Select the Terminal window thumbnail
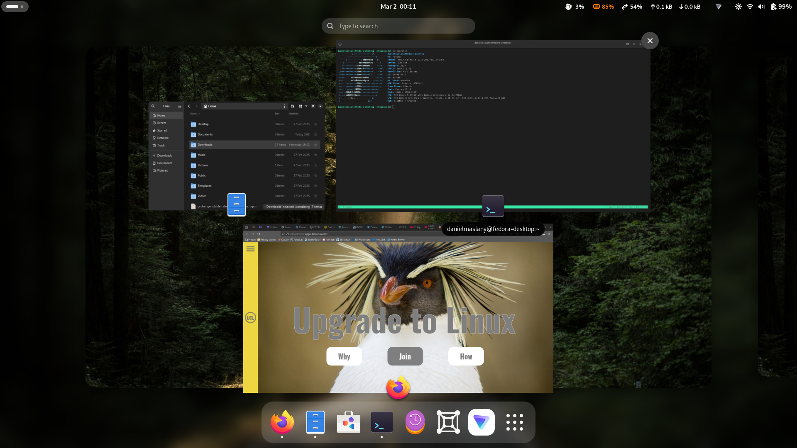 [x=493, y=126]
